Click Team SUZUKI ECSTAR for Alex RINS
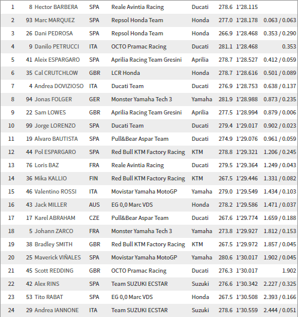The height and width of the screenshot is (317, 298). 139,284
